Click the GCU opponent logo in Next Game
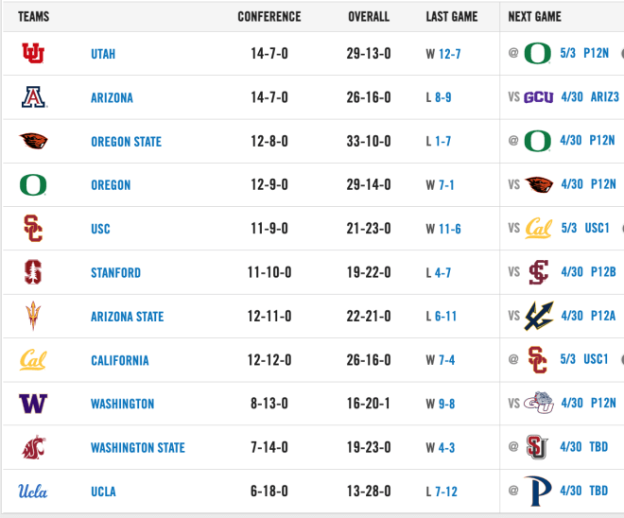The width and height of the screenshot is (624, 518). [x=539, y=97]
